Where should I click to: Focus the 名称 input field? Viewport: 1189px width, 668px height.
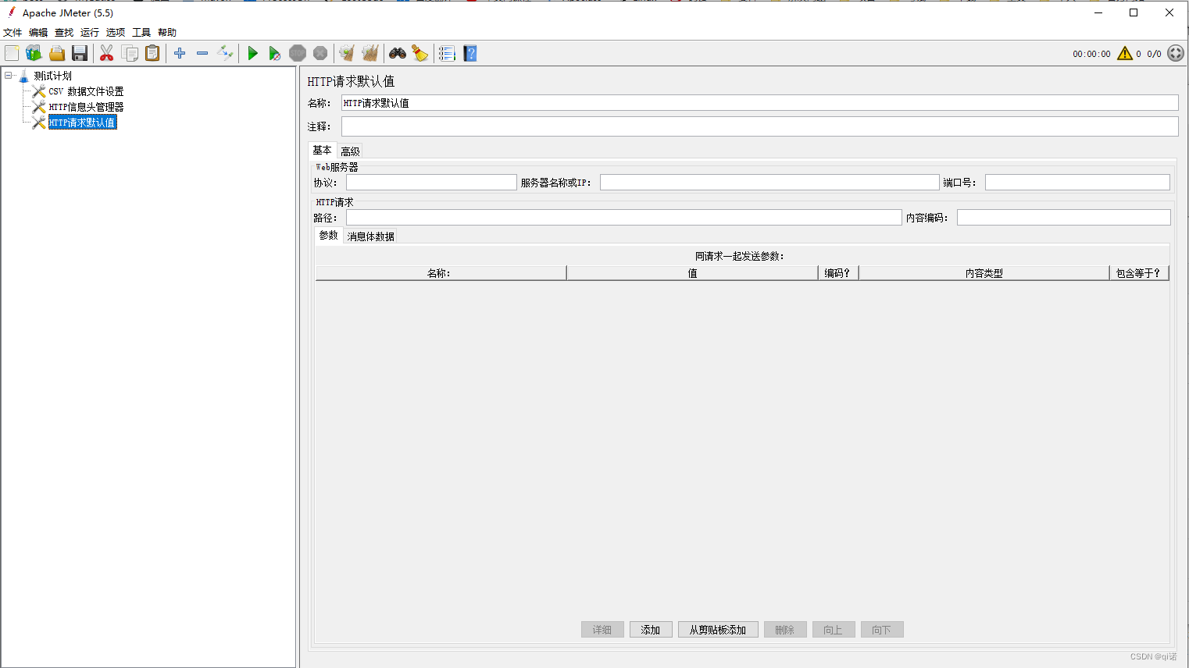pyautogui.click(x=759, y=103)
